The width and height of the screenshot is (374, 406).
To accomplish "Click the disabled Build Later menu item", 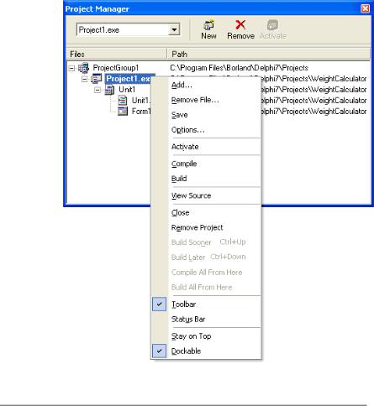I will (x=206, y=257).
